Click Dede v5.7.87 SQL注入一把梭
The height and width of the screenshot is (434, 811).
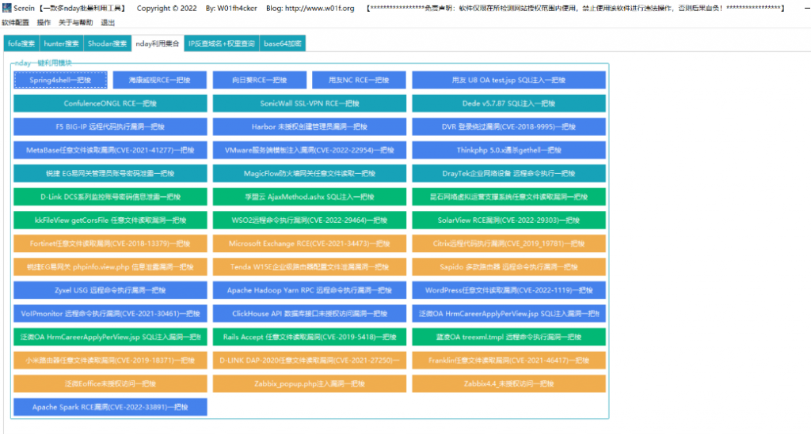[508, 104]
